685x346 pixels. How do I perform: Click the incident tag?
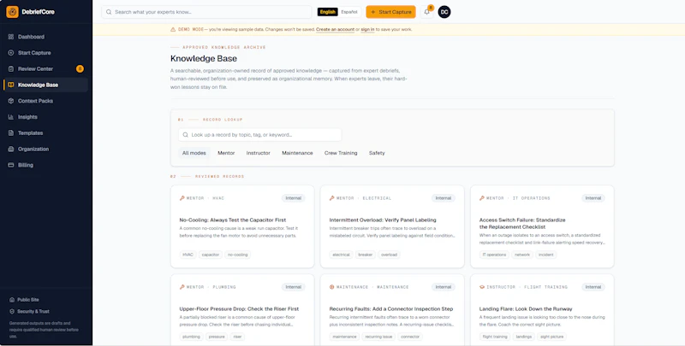point(546,255)
